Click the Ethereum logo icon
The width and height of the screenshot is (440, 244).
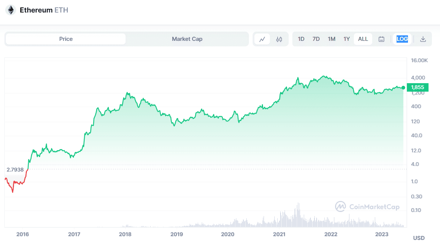11,10
